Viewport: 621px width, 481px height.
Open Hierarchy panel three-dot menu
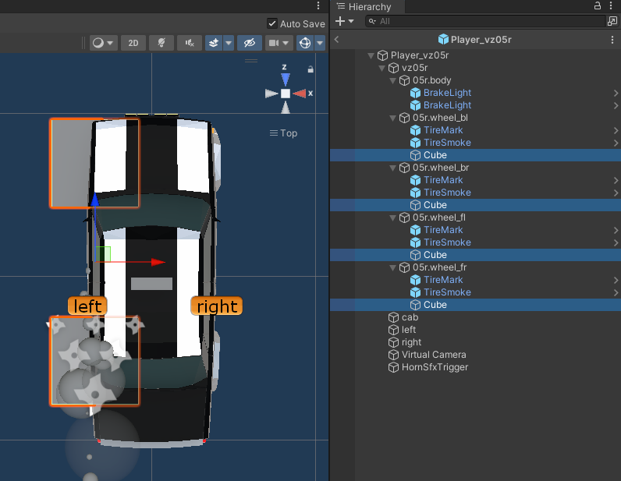pyautogui.click(x=612, y=5)
